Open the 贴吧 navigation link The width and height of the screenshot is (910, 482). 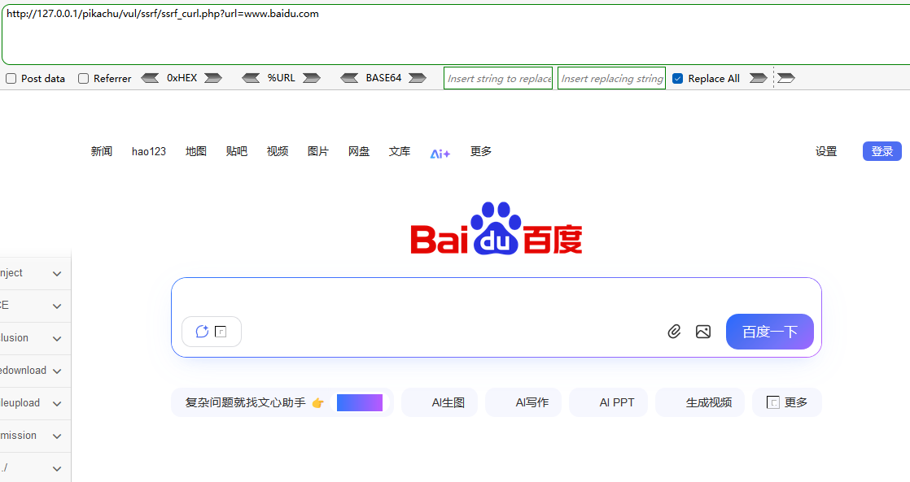point(237,151)
